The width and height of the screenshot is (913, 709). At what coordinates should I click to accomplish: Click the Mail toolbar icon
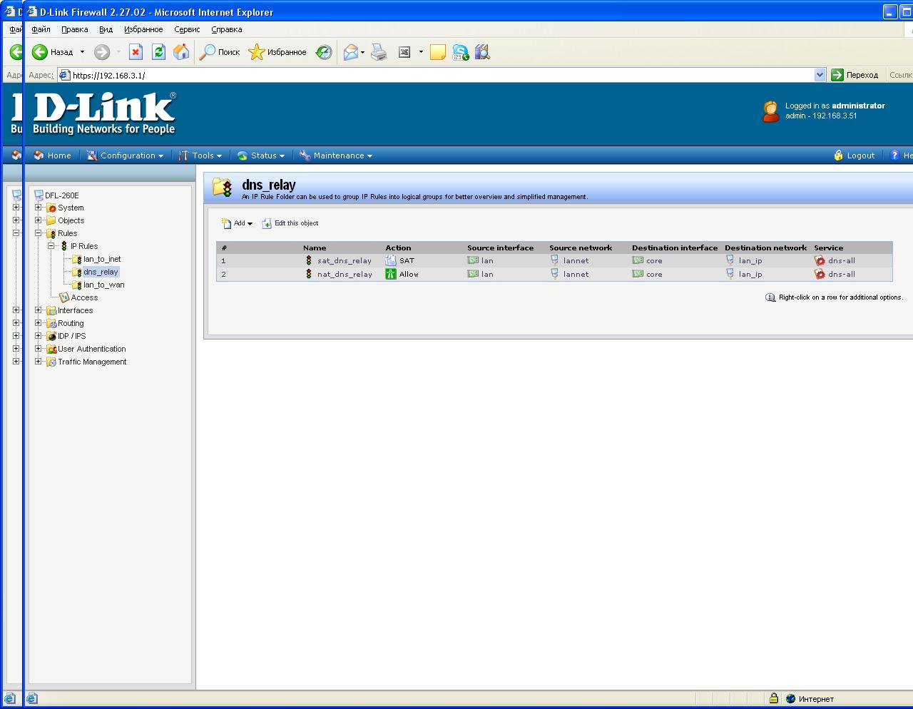tap(350, 52)
